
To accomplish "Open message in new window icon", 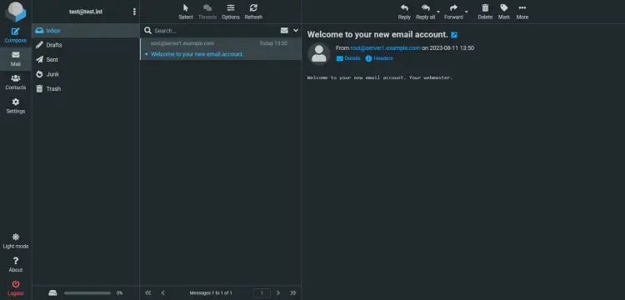I will 454,35.
